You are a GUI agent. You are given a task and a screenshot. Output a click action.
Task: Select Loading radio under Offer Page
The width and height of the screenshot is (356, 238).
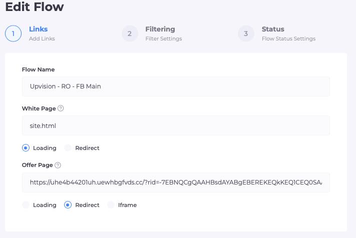26,205
